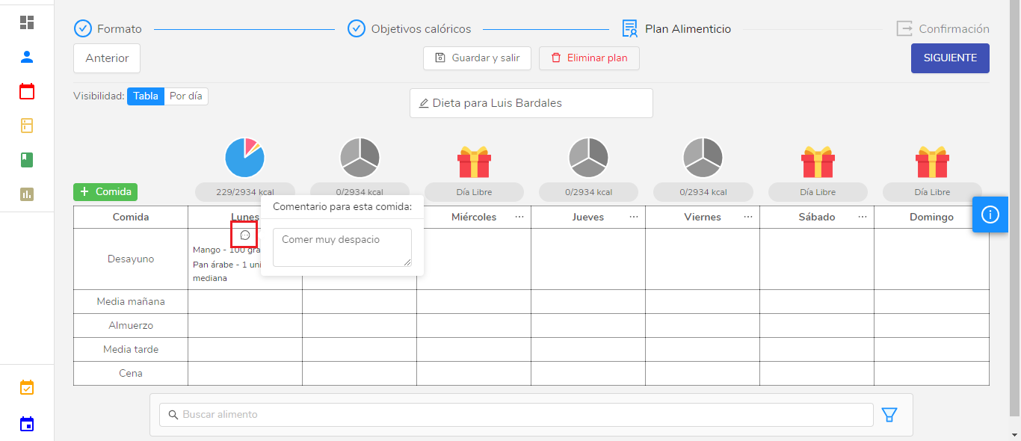Click the Media tarde row label

(x=131, y=350)
